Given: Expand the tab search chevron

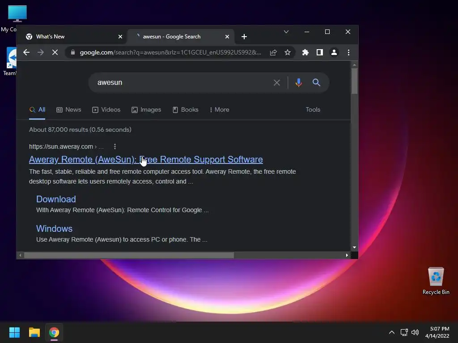Looking at the screenshot, I should (x=286, y=32).
